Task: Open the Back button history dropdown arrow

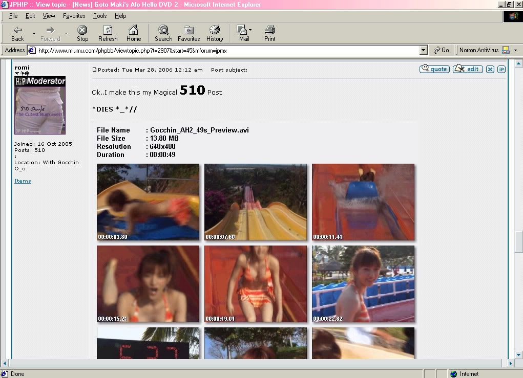Action: click(x=34, y=34)
